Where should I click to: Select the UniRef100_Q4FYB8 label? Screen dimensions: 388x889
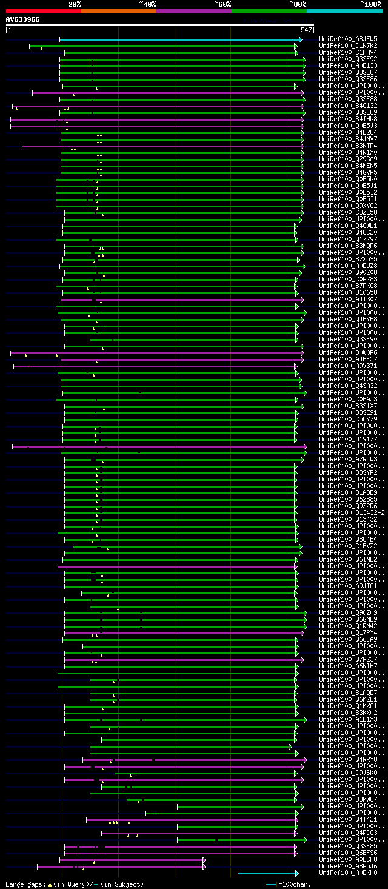(348, 320)
